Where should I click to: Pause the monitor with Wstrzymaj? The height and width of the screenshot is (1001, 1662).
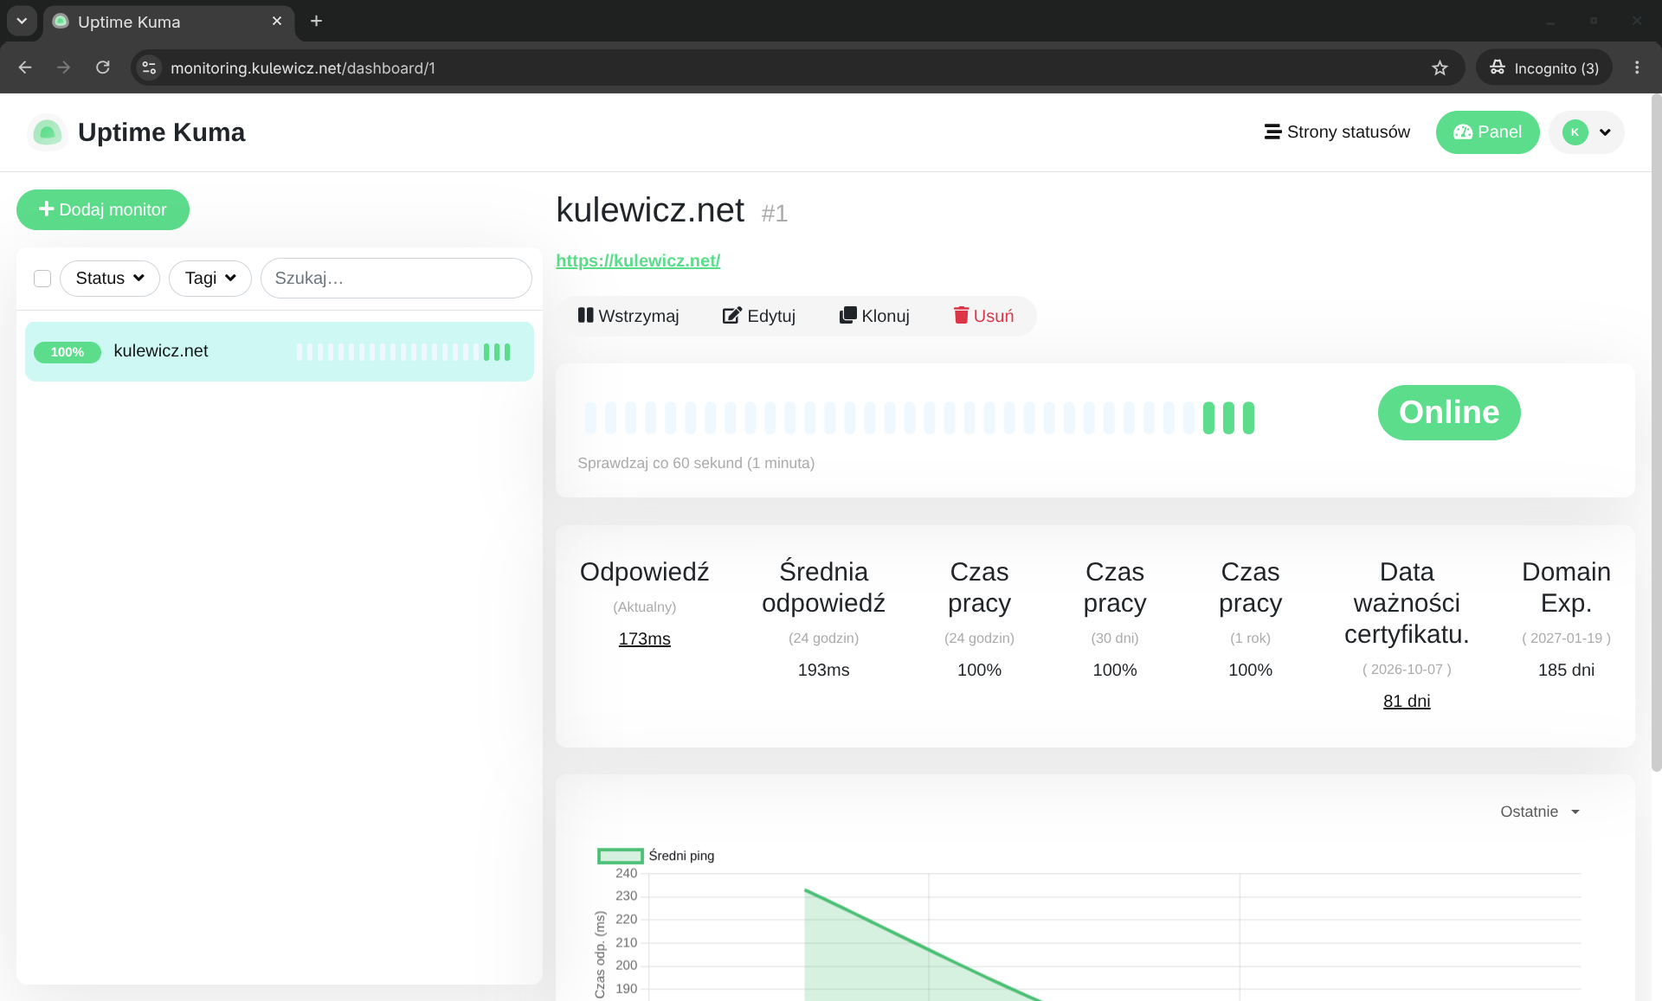coord(628,316)
